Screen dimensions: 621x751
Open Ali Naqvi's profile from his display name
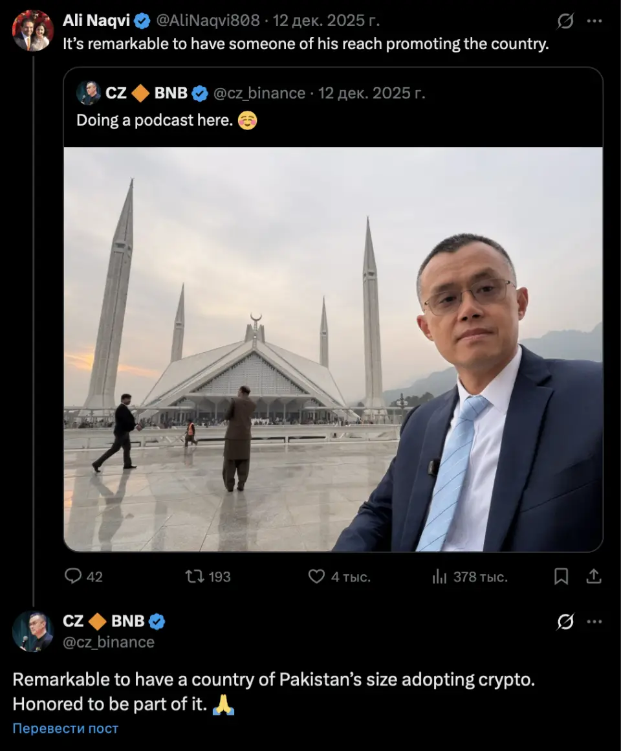[96, 20]
